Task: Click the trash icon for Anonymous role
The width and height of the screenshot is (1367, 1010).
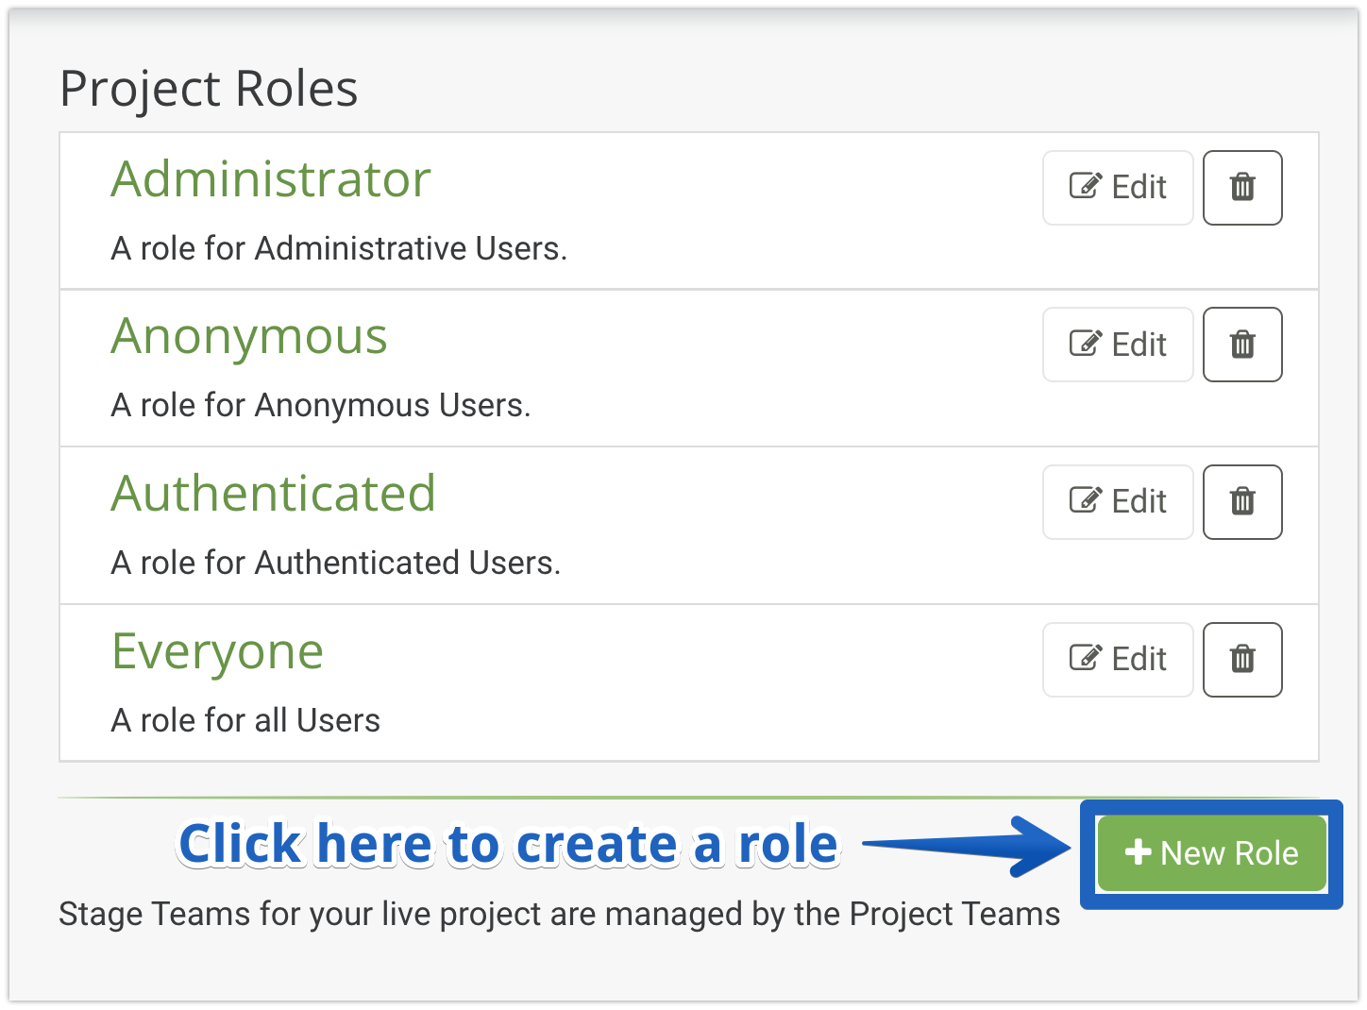Action: click(x=1242, y=345)
